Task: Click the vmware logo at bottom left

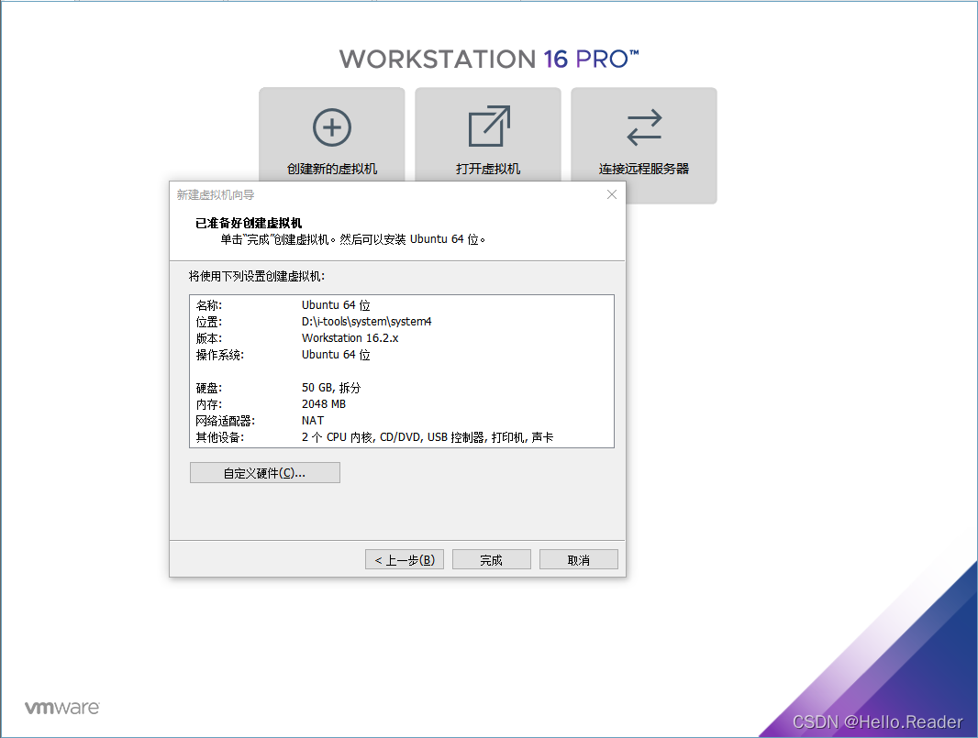Action: point(61,708)
